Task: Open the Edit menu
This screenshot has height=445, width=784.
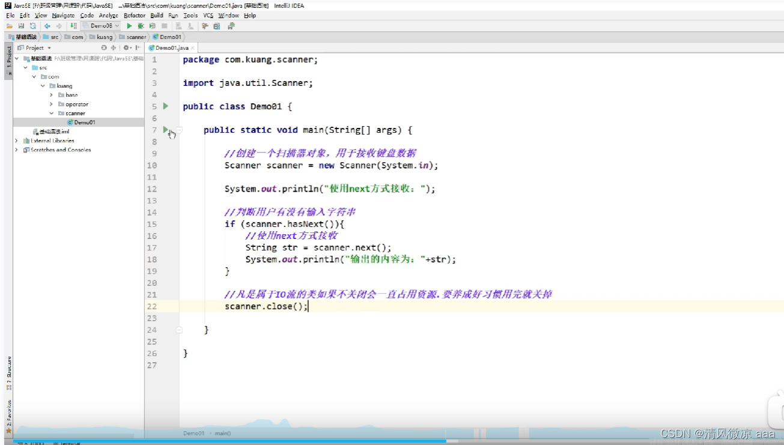Action: tap(25, 16)
